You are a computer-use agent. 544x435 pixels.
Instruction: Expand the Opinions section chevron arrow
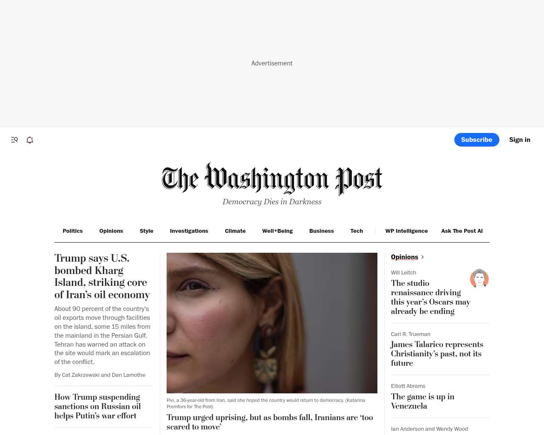[x=422, y=257]
